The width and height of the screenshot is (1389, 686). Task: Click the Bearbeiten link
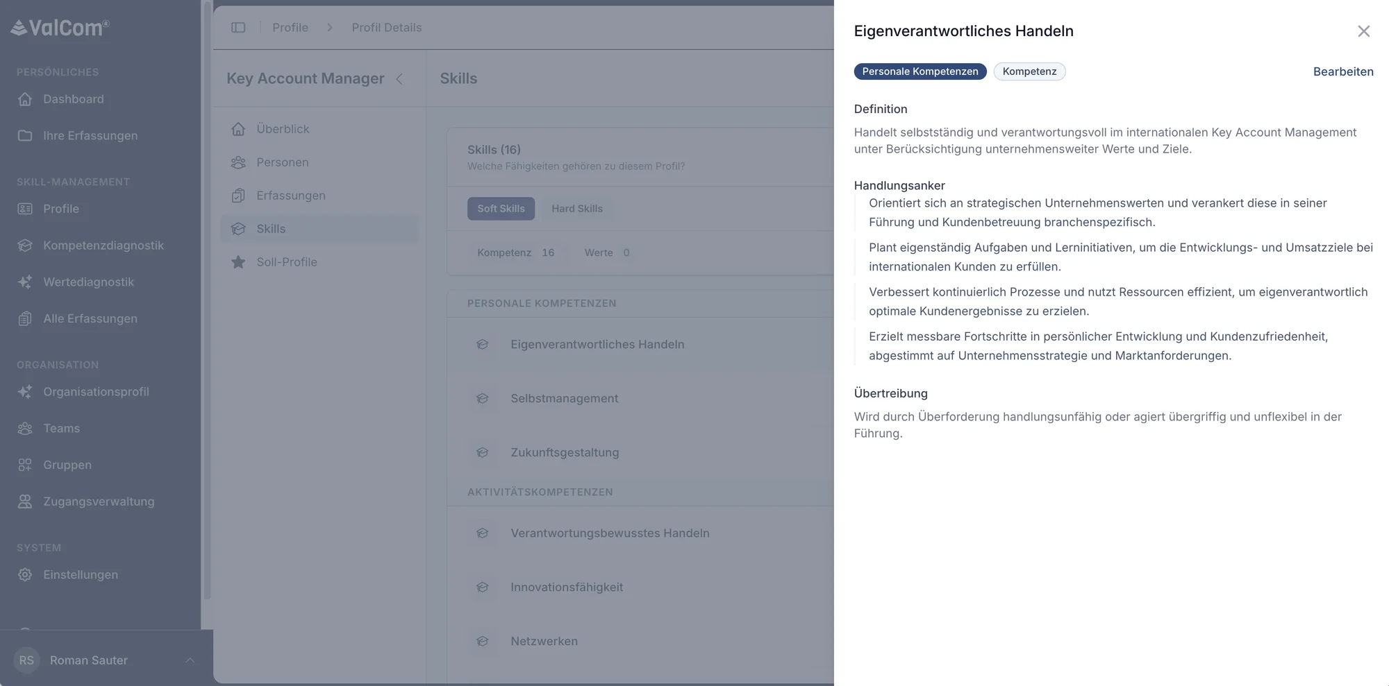(x=1343, y=71)
